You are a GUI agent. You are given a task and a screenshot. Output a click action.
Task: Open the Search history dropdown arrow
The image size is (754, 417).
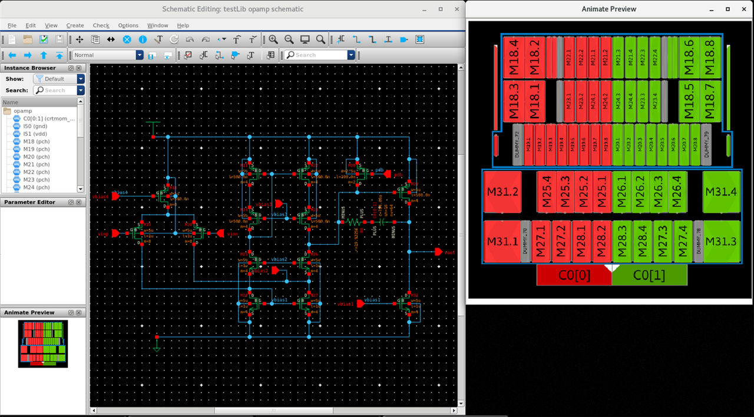tap(351, 55)
